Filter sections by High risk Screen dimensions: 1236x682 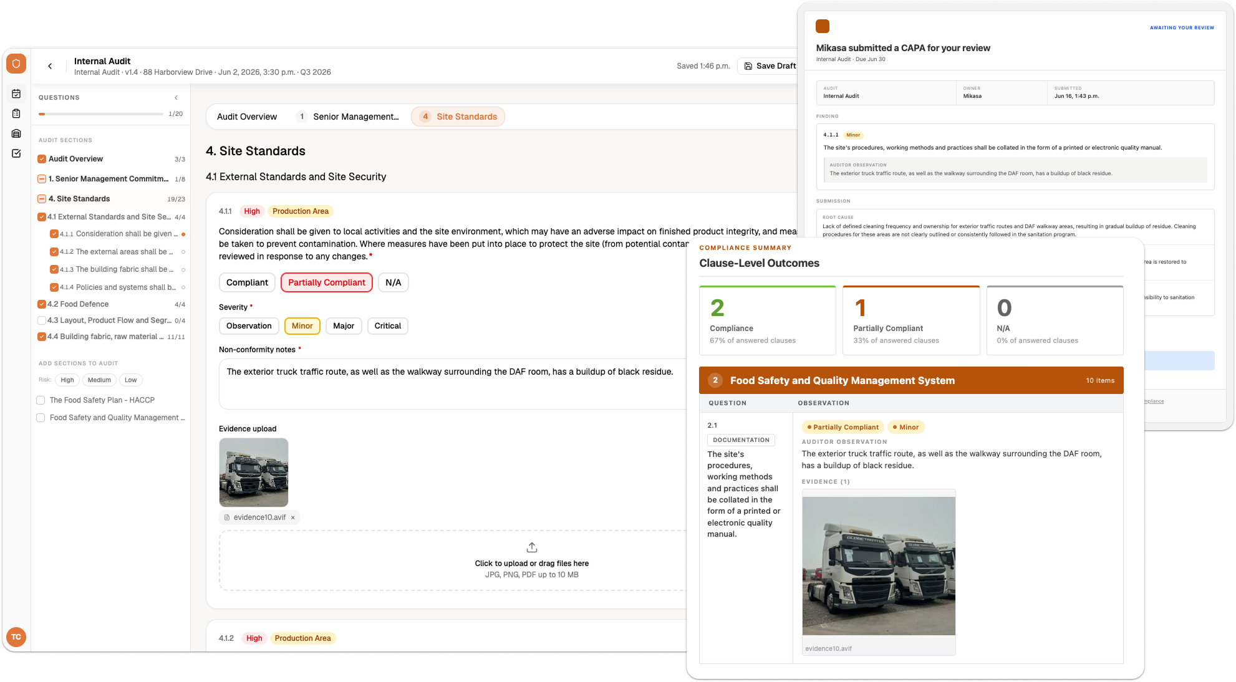[67, 380]
